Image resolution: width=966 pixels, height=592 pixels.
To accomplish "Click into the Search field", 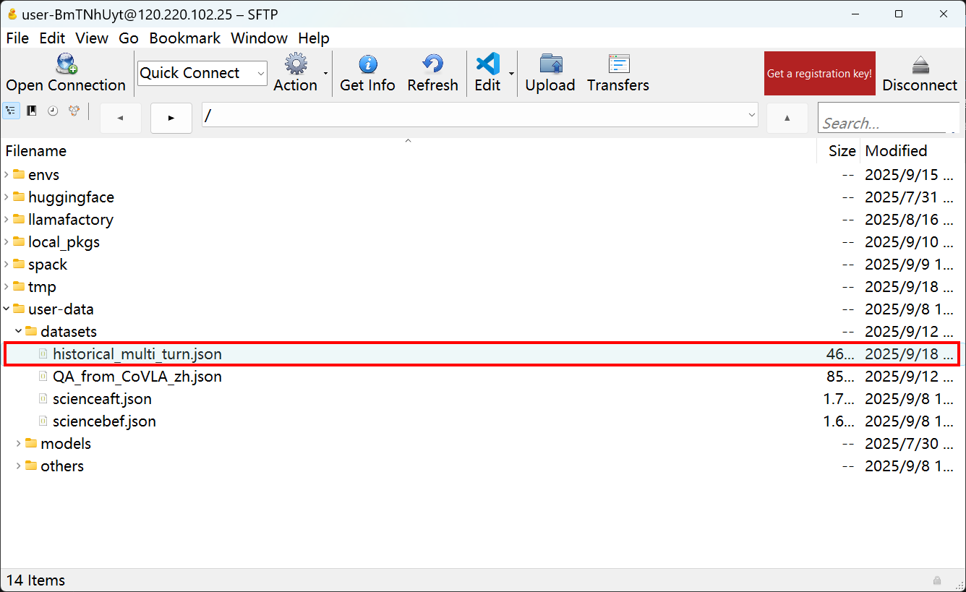I will pyautogui.click(x=886, y=123).
